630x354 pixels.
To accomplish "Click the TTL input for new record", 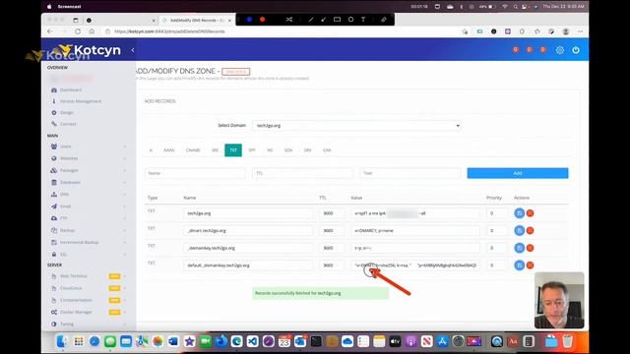I will [x=302, y=173].
